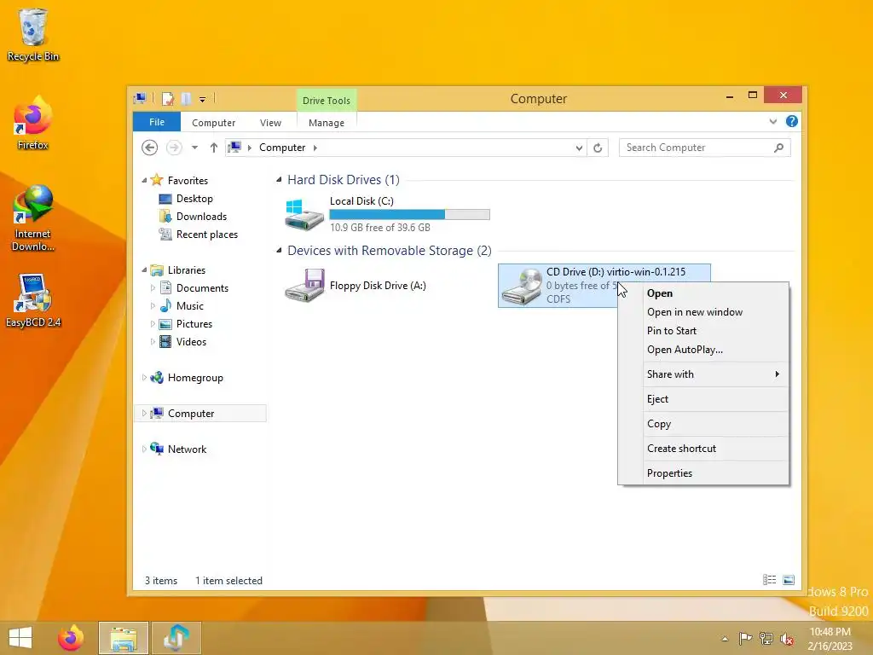Click the muted volume tray icon
Image resolution: width=873 pixels, height=655 pixels.
(x=787, y=638)
